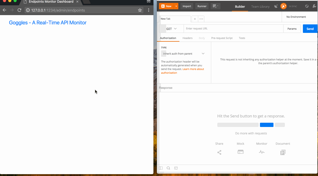
Task: Open the Postman Console icon
Action: point(176,168)
